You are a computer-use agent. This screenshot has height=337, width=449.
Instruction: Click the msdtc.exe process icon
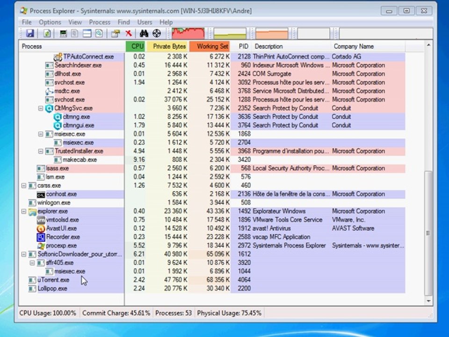49,91
